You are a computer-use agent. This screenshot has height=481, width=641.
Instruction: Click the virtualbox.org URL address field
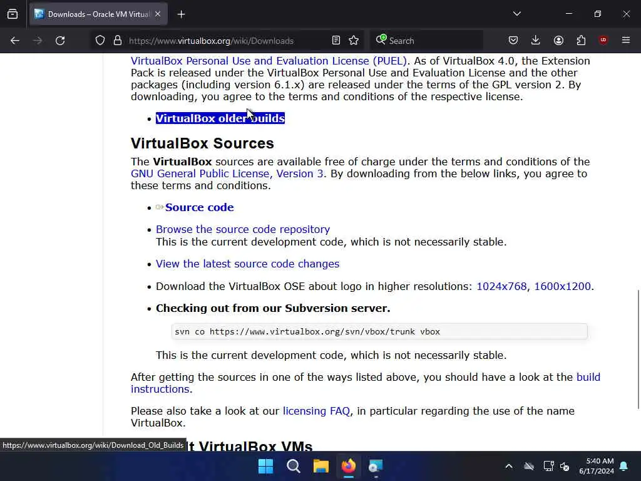211,41
